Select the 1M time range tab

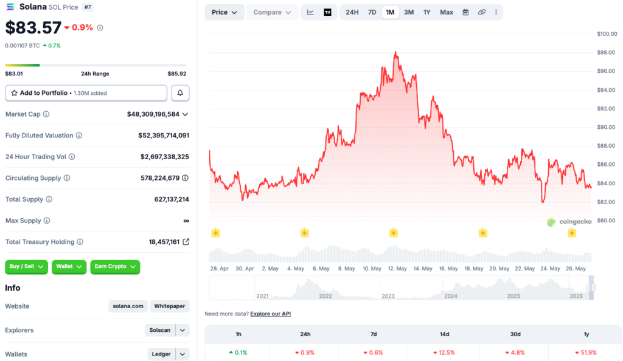point(390,12)
